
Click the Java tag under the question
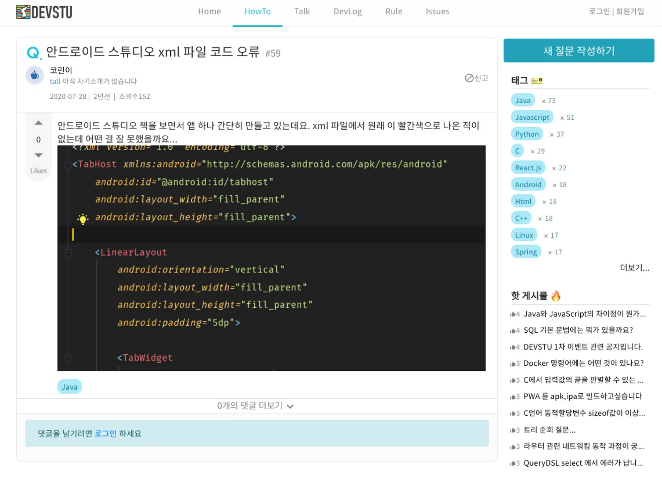(69, 387)
